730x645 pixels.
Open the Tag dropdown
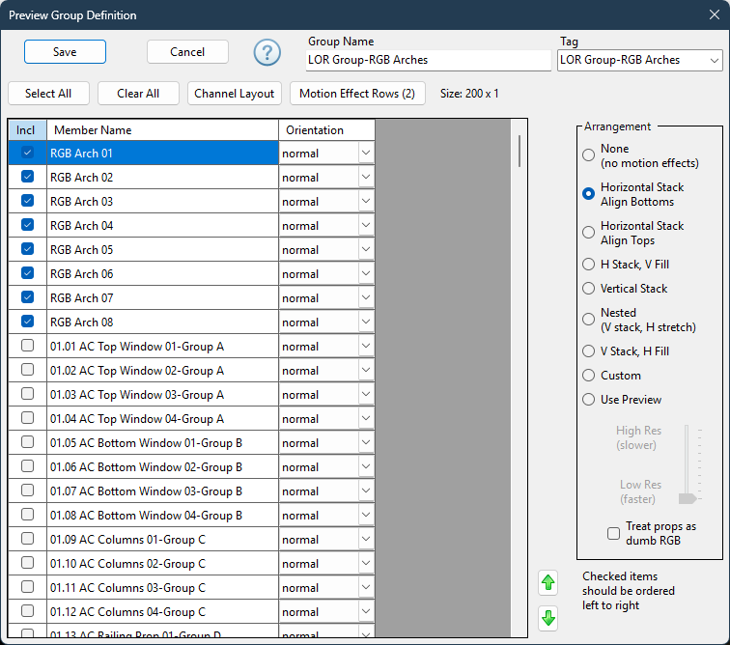[x=714, y=60]
